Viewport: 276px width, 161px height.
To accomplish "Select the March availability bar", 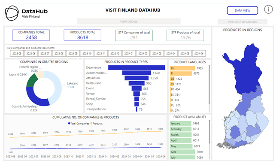I will [x=181, y=135].
